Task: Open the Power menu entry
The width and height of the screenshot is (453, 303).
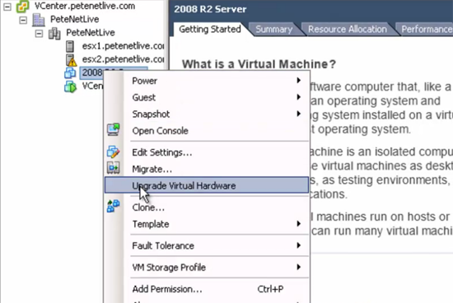Action: point(207,81)
